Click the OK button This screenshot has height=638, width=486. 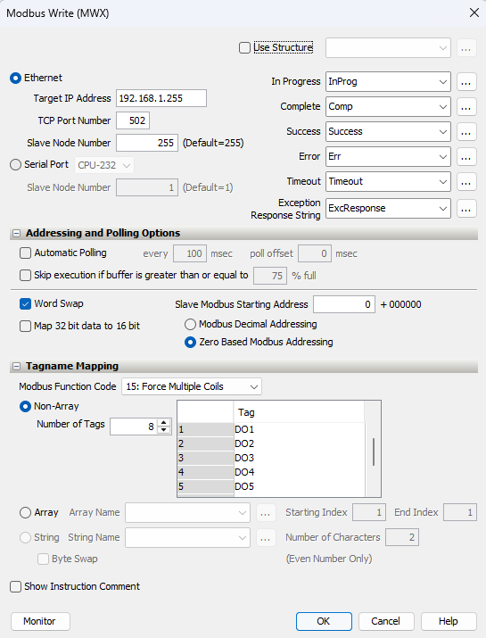pos(324,621)
